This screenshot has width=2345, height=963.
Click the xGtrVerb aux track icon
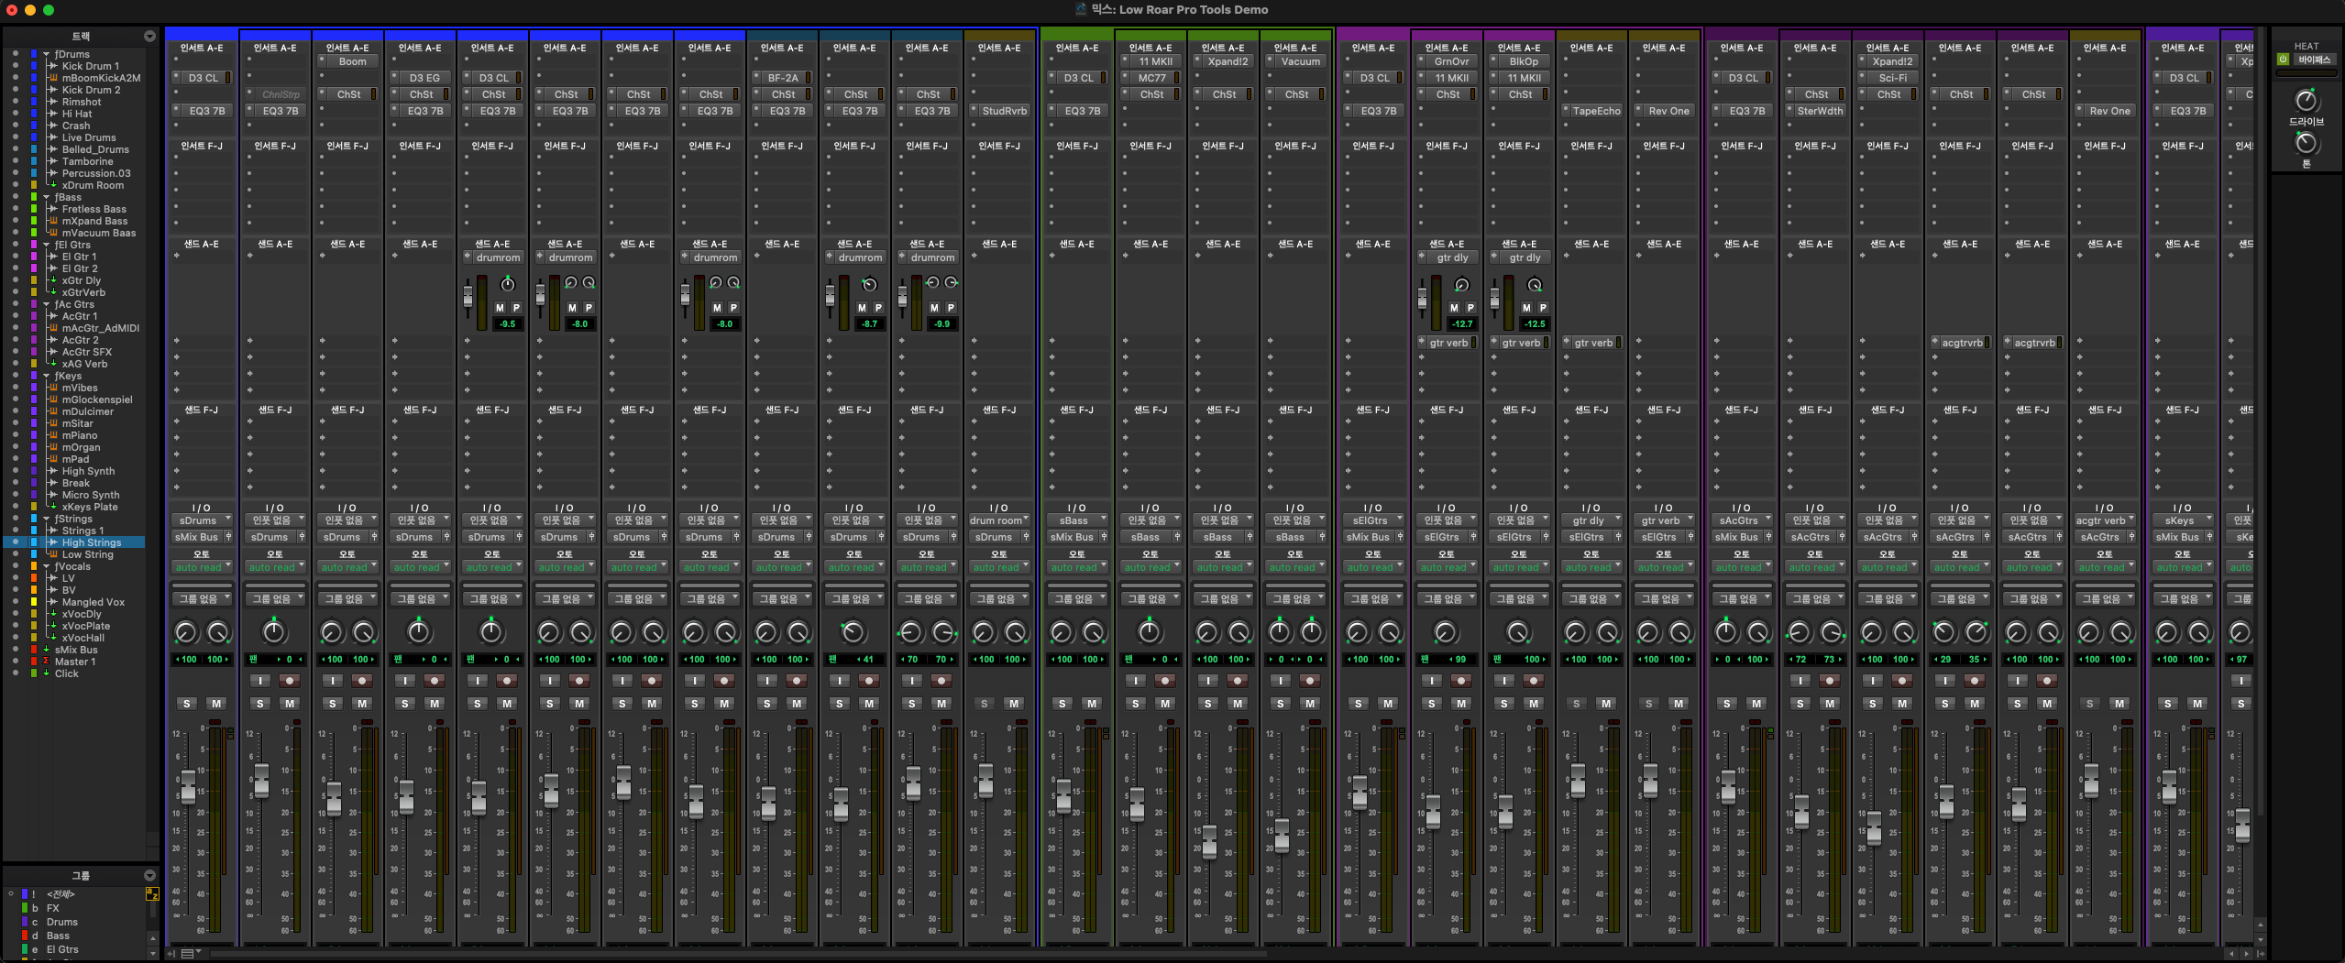pyautogui.click(x=53, y=292)
